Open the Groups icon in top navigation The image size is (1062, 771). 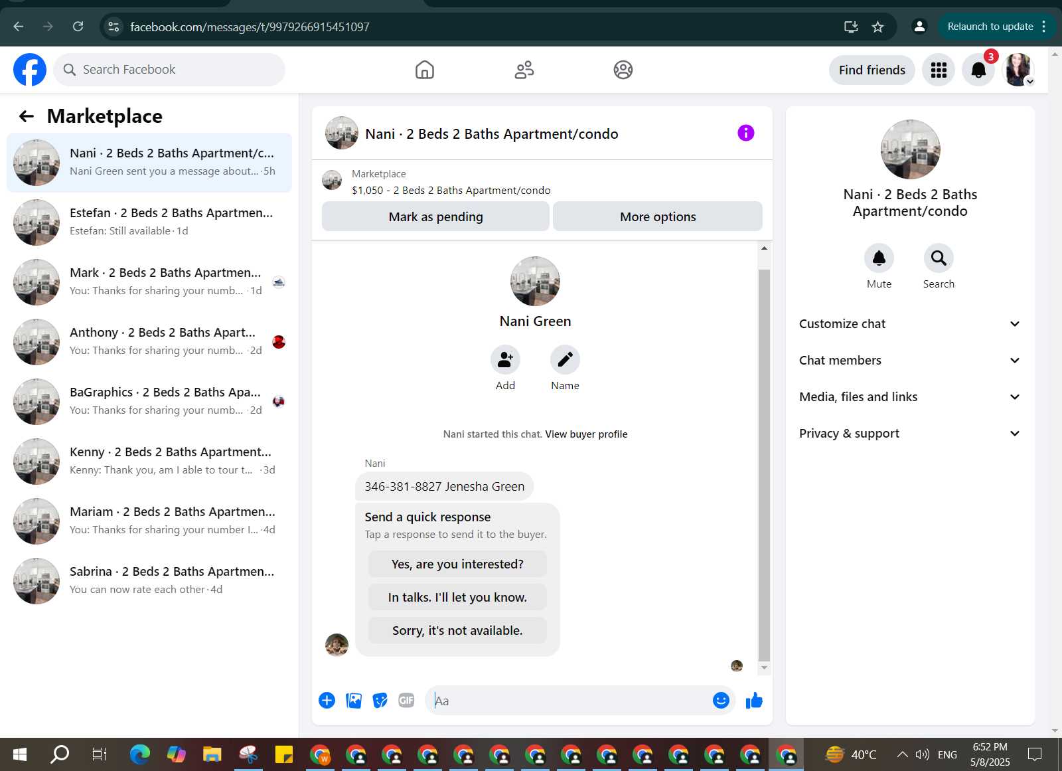(x=623, y=70)
